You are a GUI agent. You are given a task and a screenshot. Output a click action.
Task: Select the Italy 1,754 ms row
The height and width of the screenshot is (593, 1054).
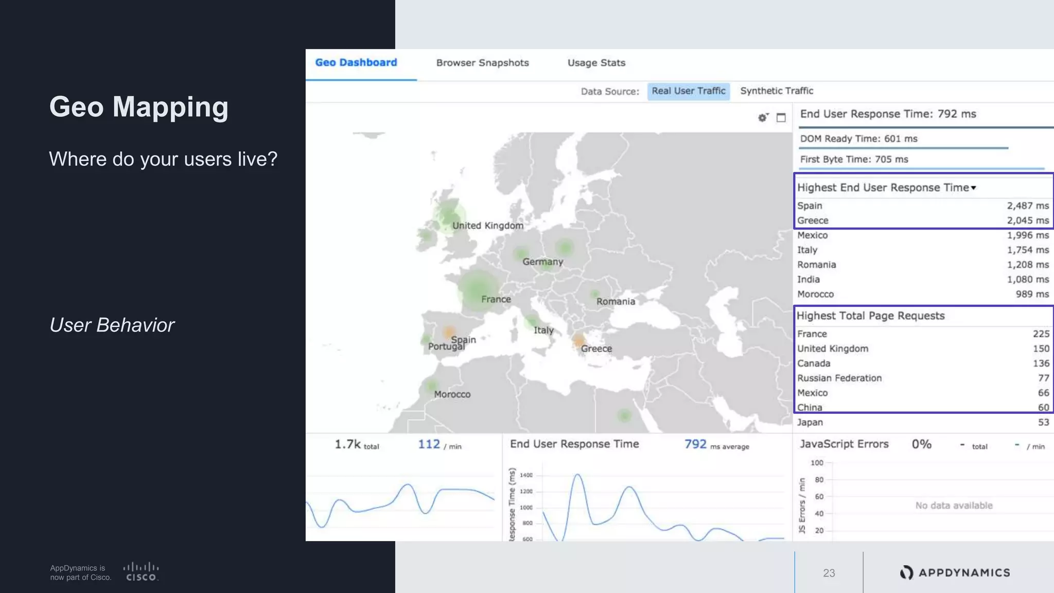923,250
